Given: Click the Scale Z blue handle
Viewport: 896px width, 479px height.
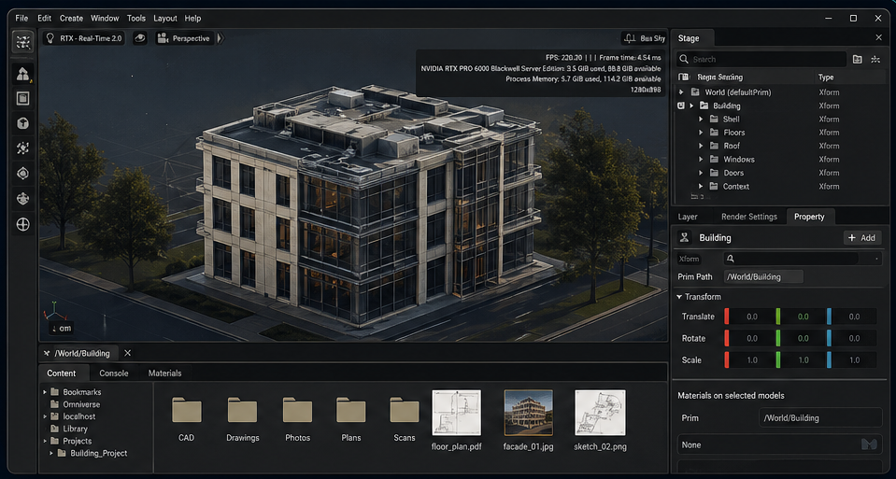Looking at the screenshot, I should pos(829,359).
